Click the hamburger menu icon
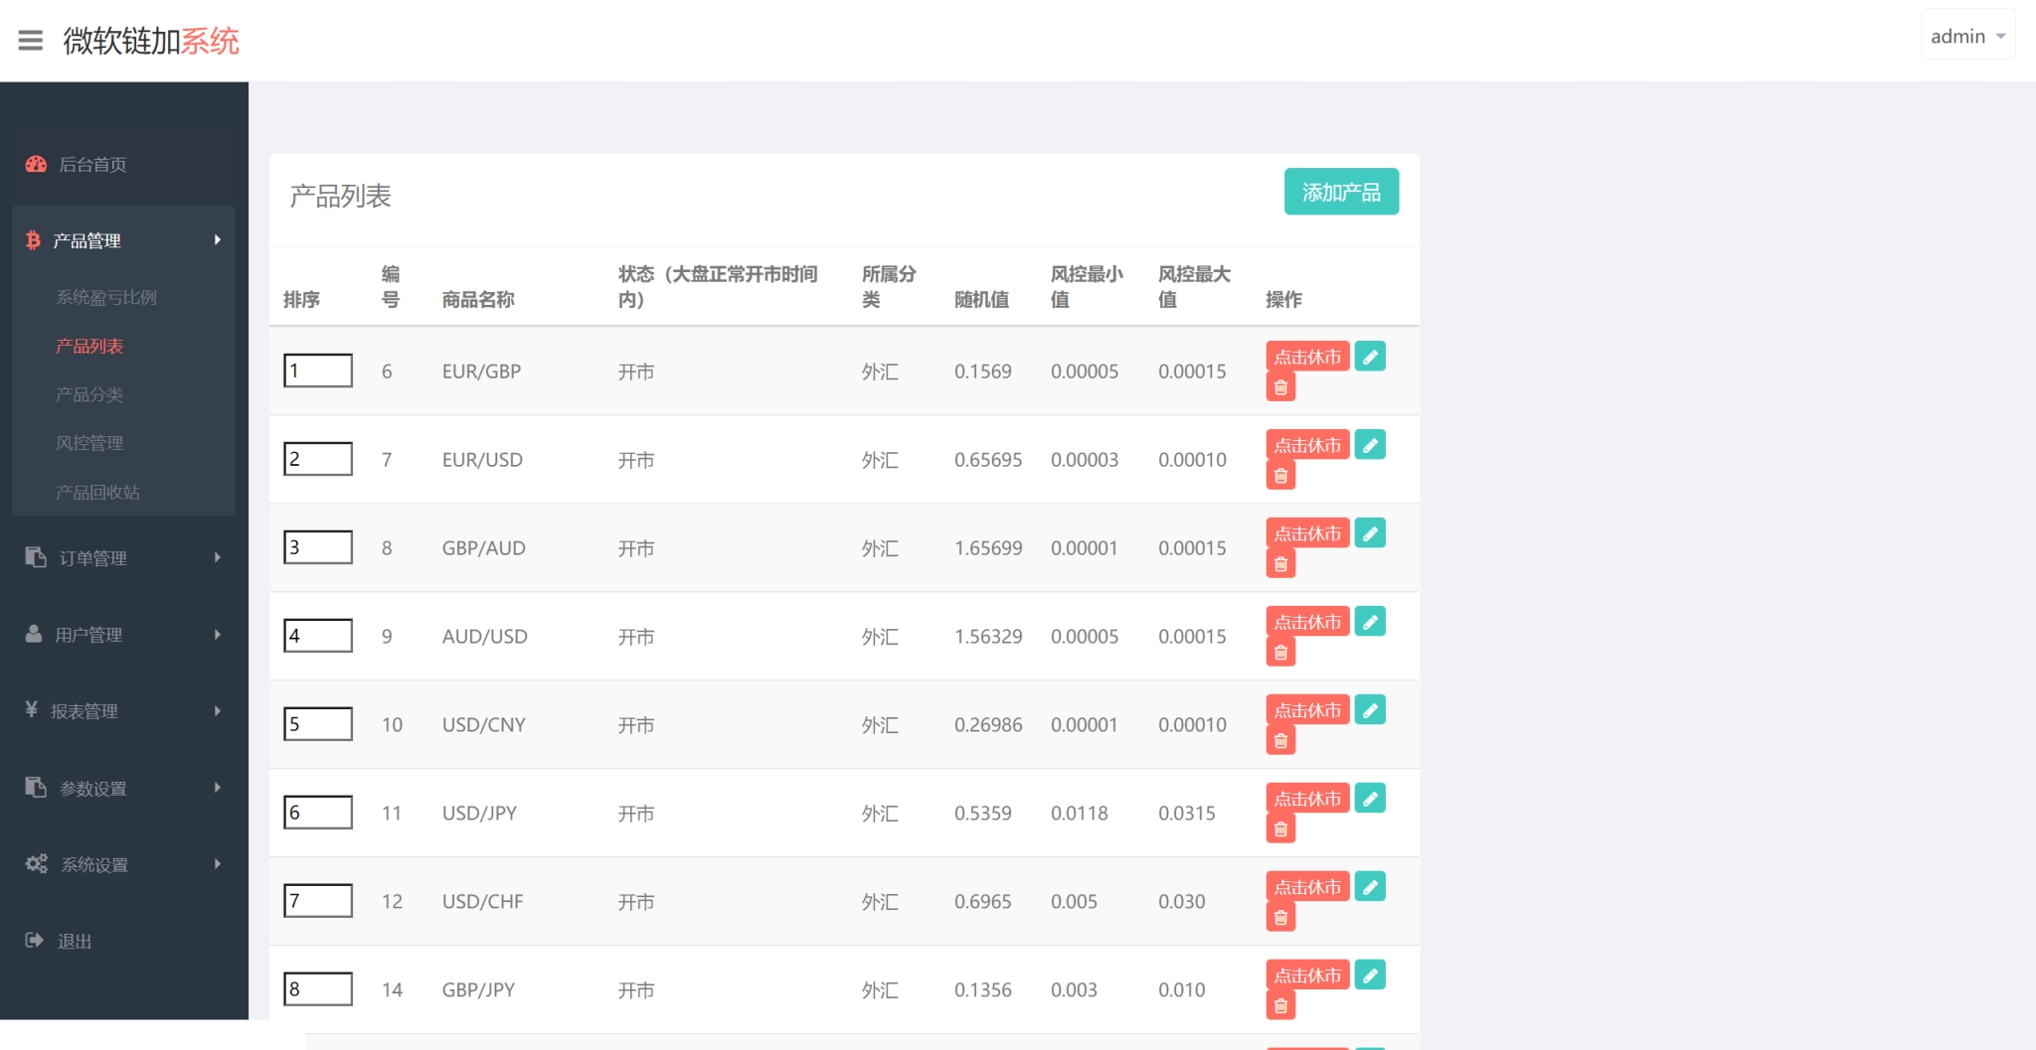The width and height of the screenshot is (2036, 1050). 31,41
